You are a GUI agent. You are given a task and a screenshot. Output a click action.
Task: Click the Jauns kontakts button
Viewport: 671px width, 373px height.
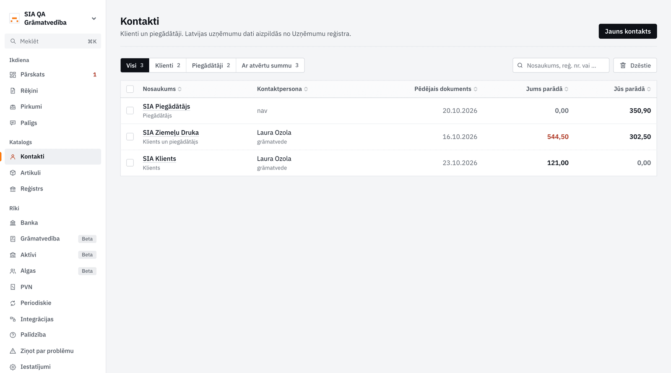(x=628, y=31)
